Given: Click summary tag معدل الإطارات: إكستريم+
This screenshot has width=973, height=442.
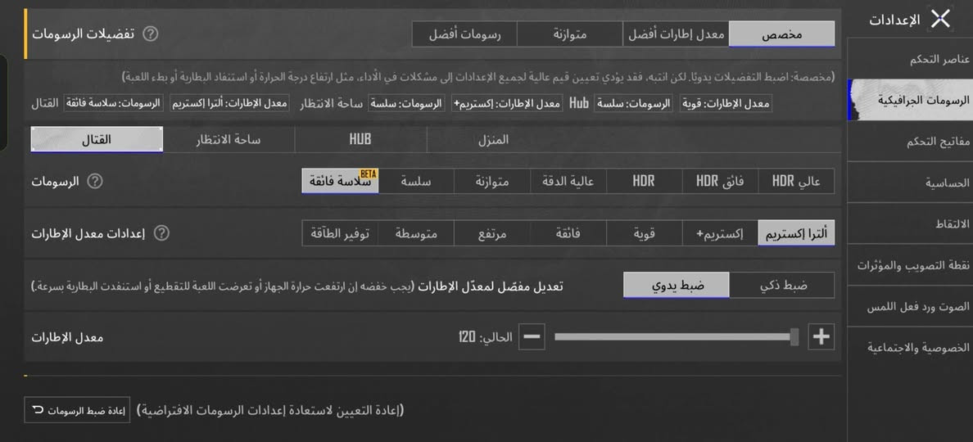Looking at the screenshot, I should tap(507, 103).
